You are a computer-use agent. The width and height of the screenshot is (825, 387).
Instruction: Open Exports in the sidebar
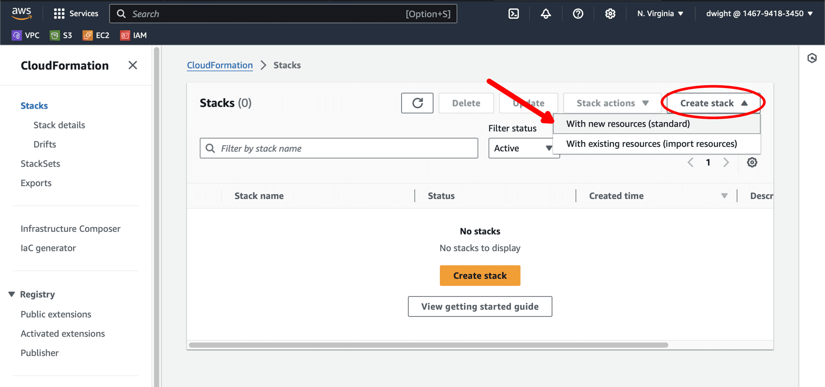(x=36, y=183)
